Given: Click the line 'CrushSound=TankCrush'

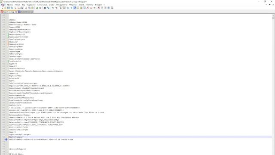Looking at the screenshot, I should click(x=20, y=102).
